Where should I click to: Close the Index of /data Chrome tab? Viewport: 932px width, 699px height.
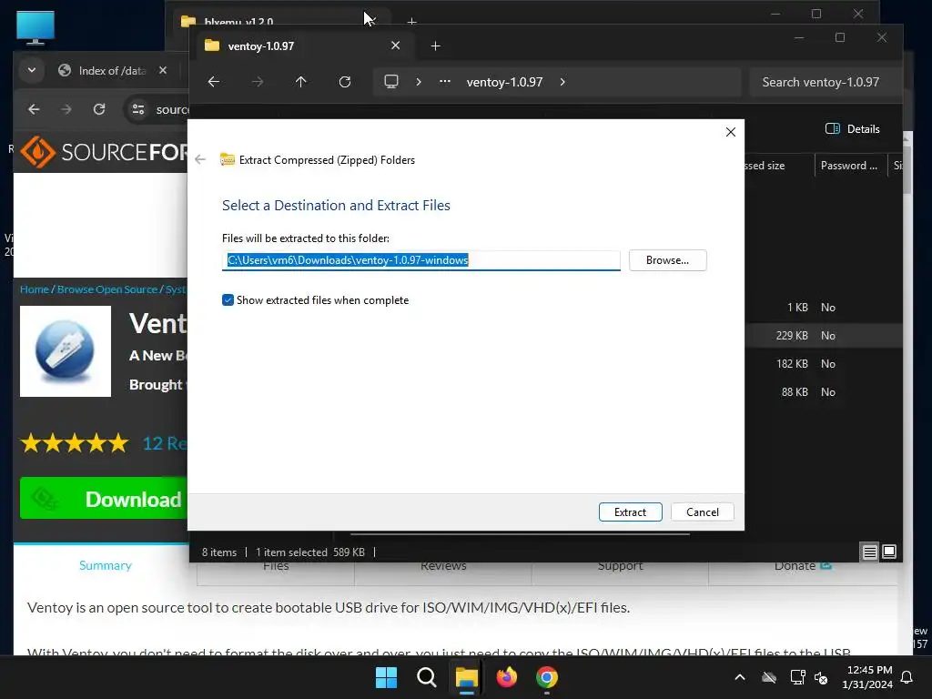(x=163, y=70)
